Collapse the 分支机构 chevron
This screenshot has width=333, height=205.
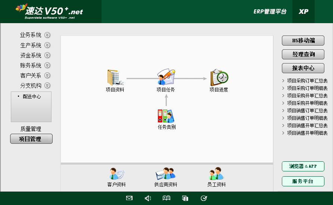[x=47, y=86]
